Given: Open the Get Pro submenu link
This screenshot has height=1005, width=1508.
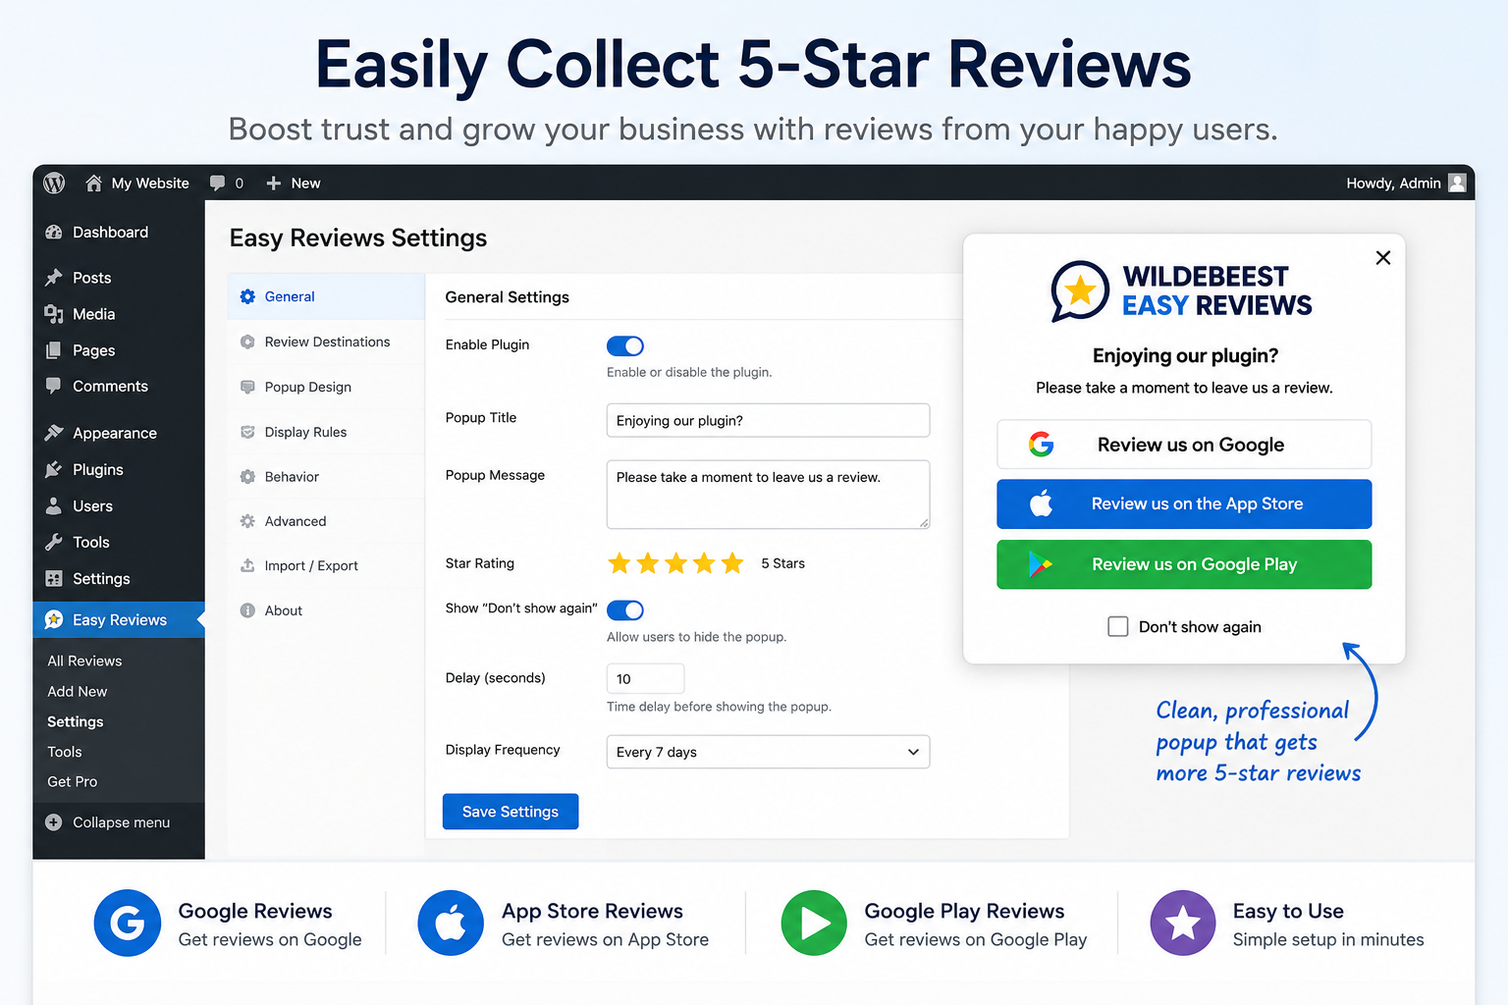Looking at the screenshot, I should pyautogui.click(x=73, y=781).
